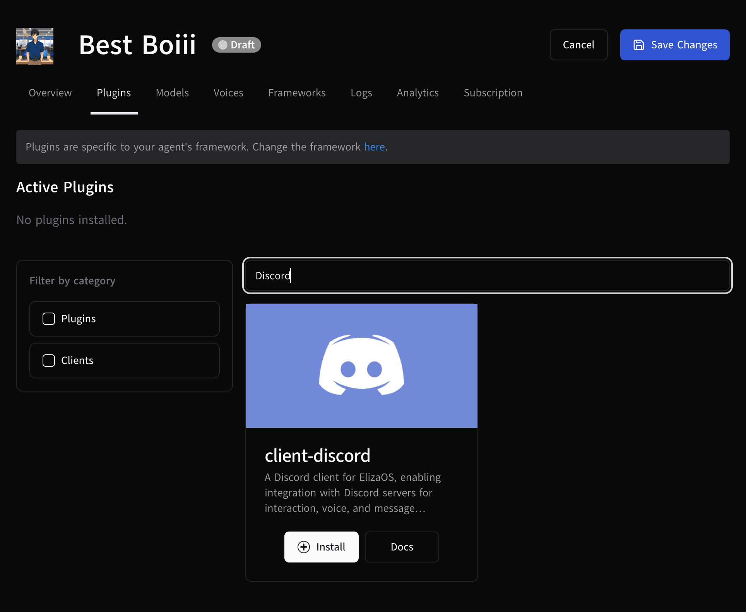The width and height of the screenshot is (746, 612).
Task: Install the client-discord plugin
Action: (322, 547)
